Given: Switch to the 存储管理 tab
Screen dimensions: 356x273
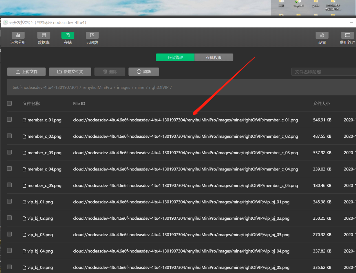Looking at the screenshot, I should pyautogui.click(x=175, y=58).
